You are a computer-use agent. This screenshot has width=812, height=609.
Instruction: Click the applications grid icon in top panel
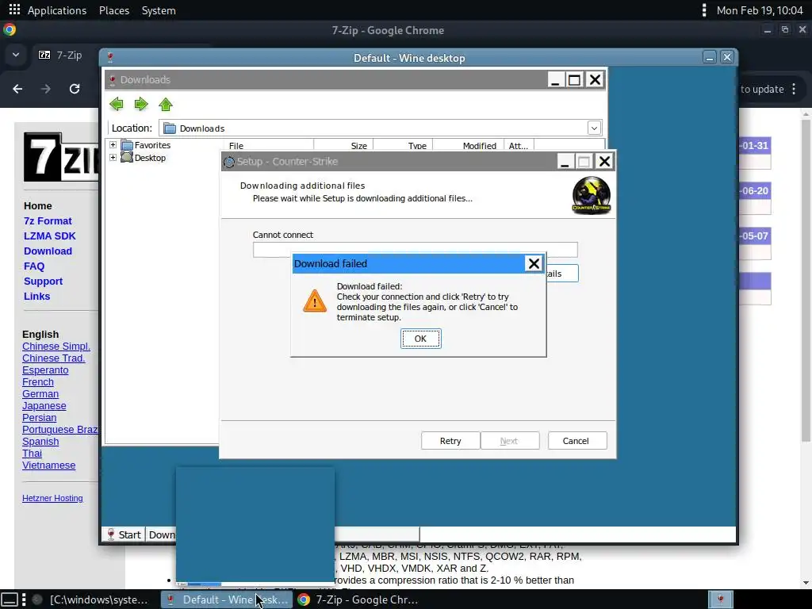(x=14, y=10)
